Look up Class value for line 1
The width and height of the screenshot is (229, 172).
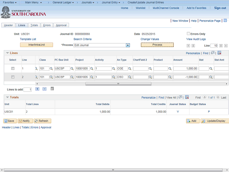coord(51,68)
